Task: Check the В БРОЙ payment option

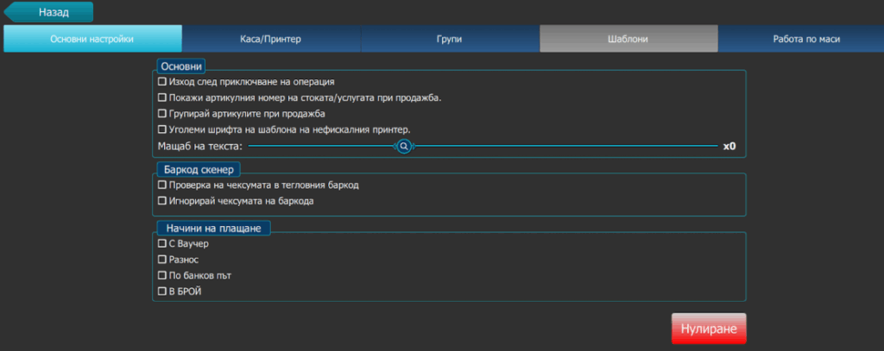Action: click(162, 291)
